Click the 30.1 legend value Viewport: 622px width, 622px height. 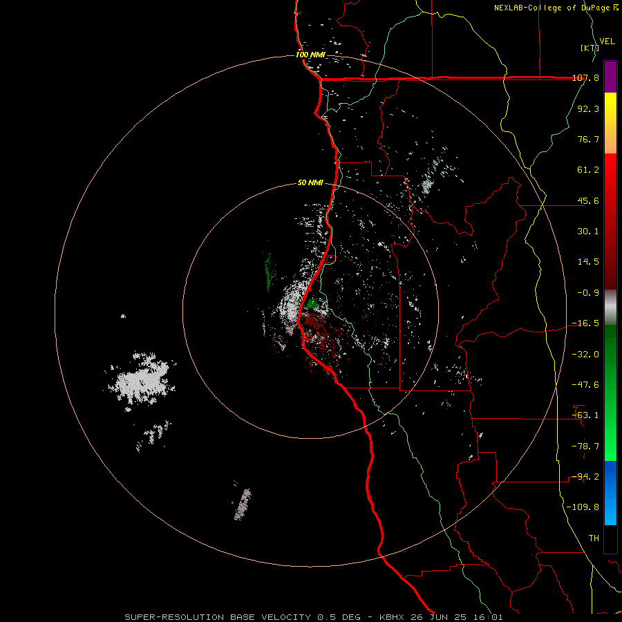588,232
